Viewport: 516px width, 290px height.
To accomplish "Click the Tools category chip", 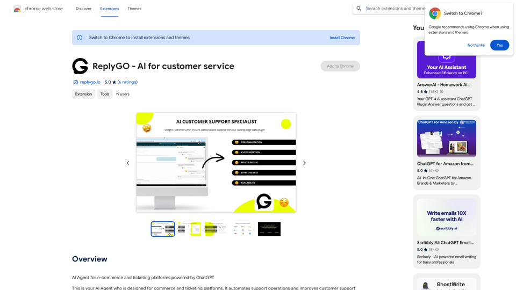I will coord(105,94).
